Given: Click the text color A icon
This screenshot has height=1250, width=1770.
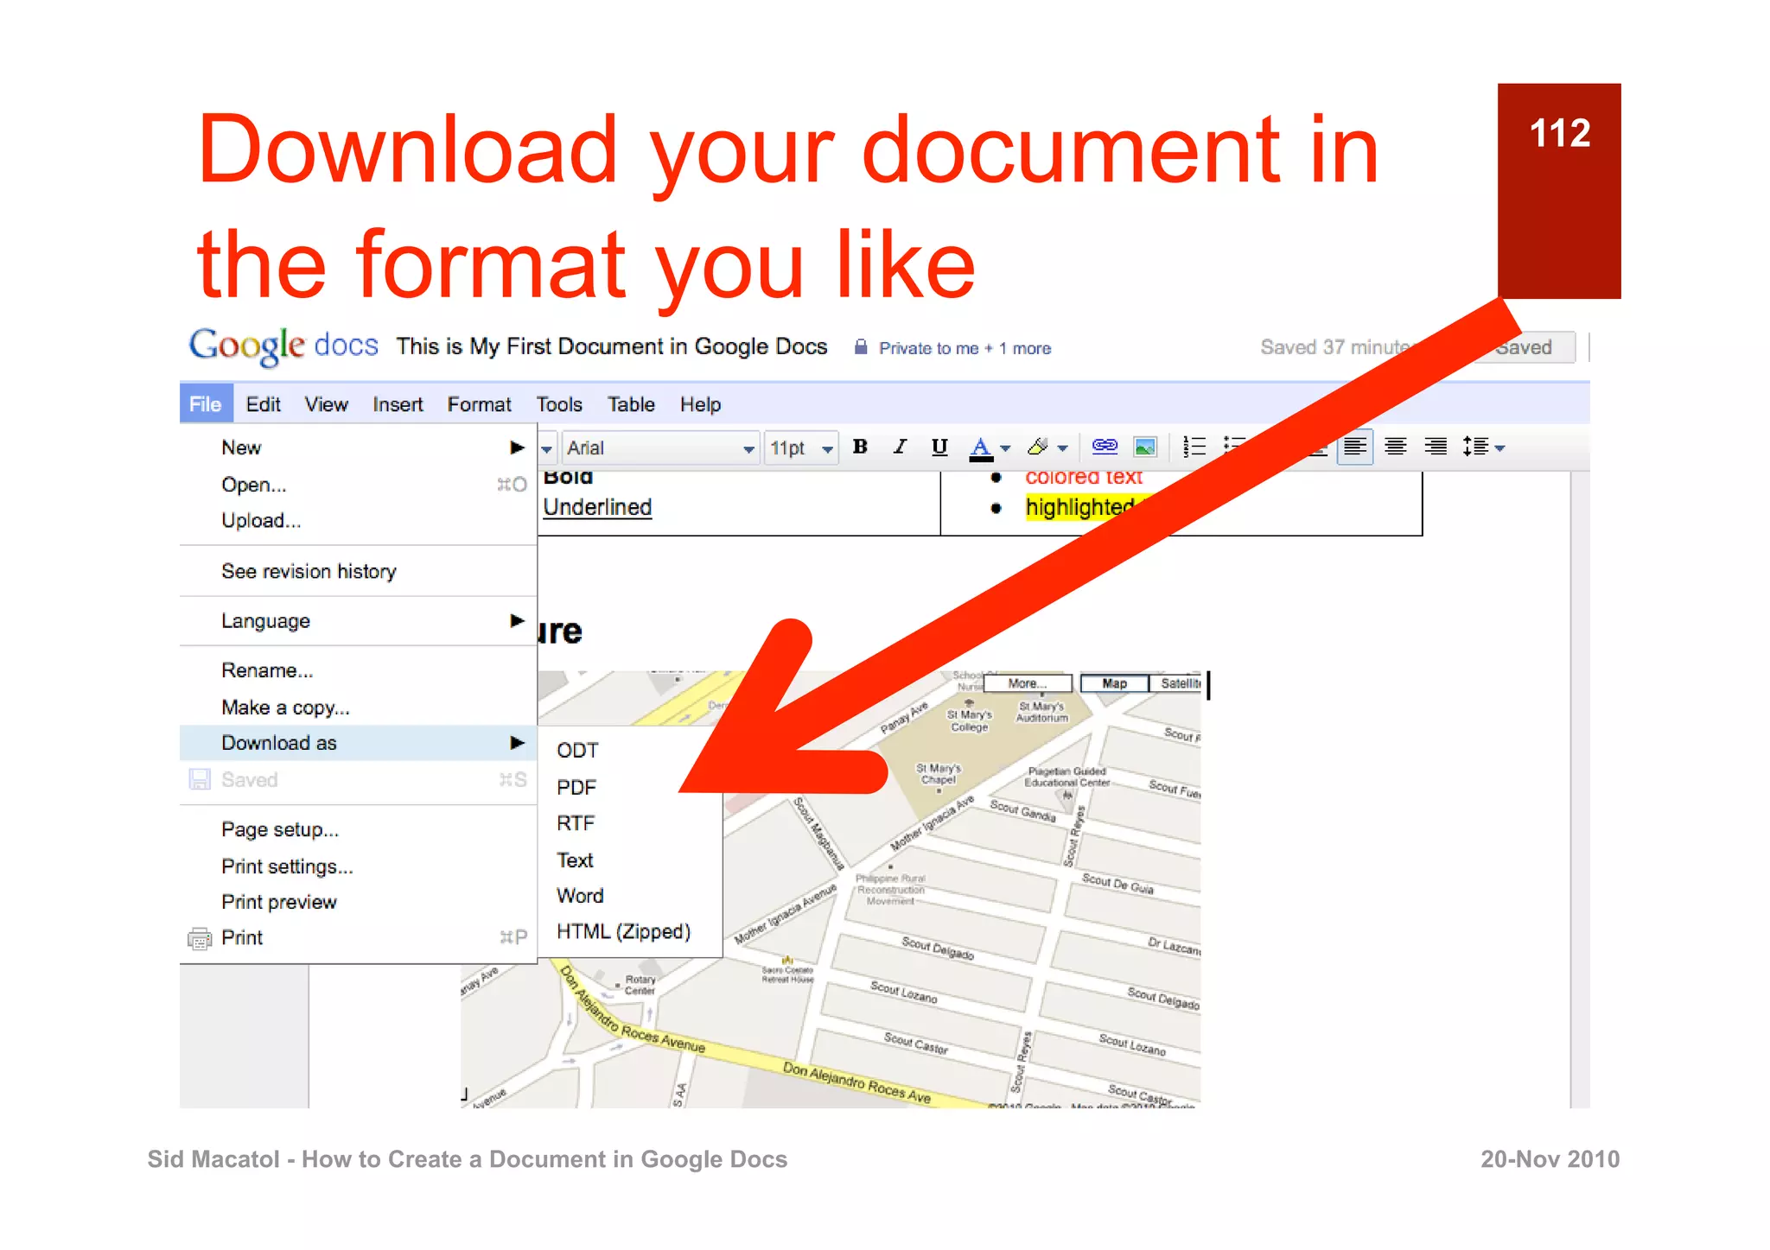Looking at the screenshot, I should [980, 448].
